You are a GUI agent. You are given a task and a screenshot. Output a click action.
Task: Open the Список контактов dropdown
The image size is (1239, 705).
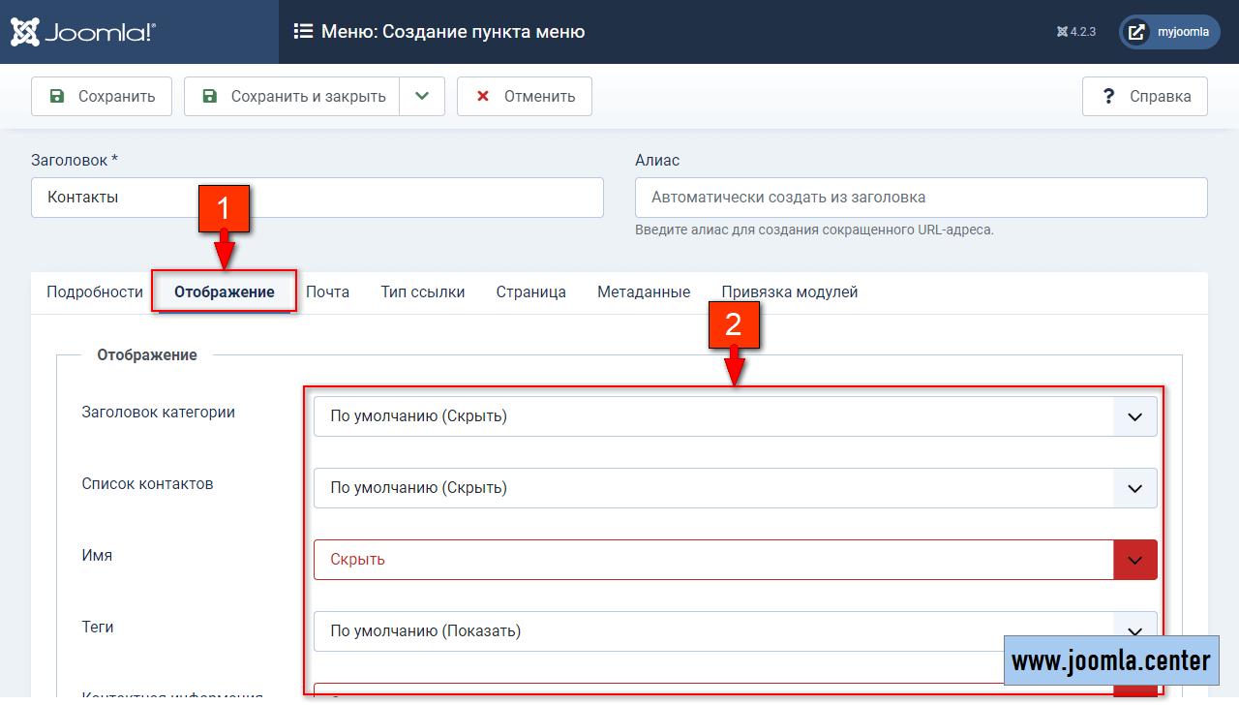(x=735, y=488)
